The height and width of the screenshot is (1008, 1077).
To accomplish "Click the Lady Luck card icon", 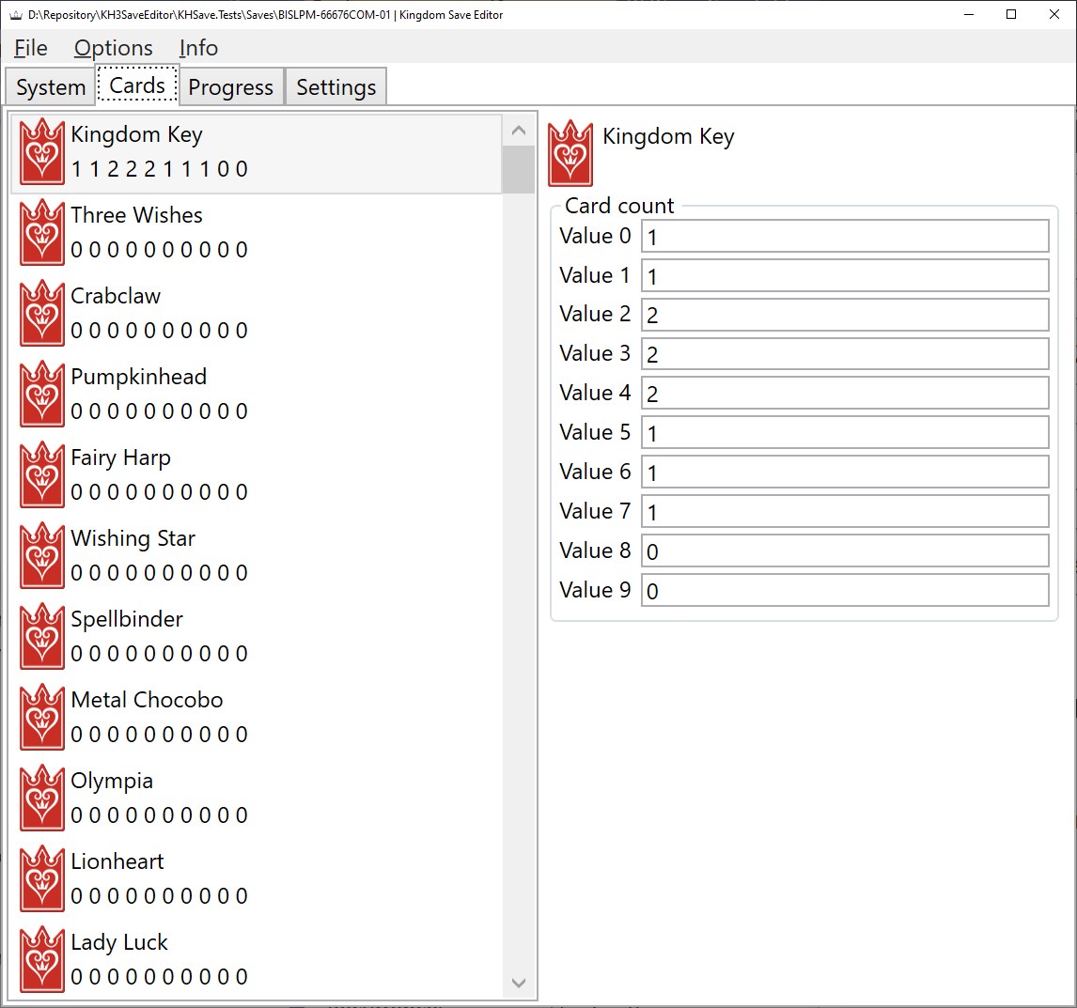I will coord(42,959).
